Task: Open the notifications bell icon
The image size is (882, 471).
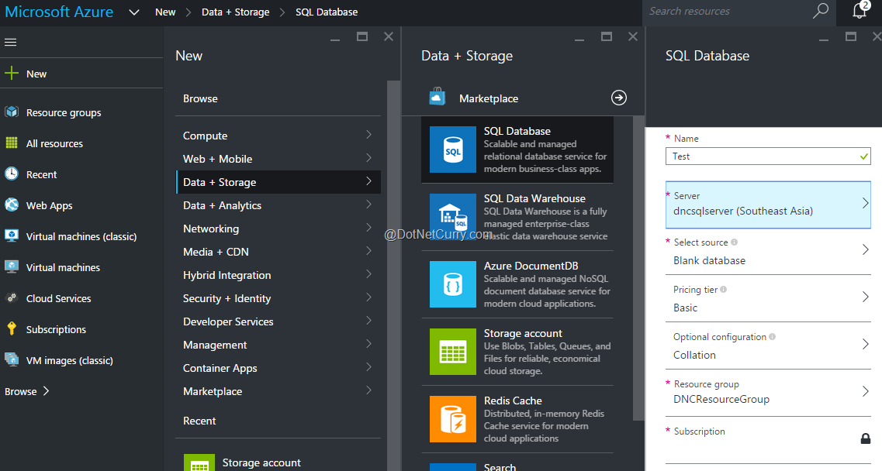Action: click(860, 11)
